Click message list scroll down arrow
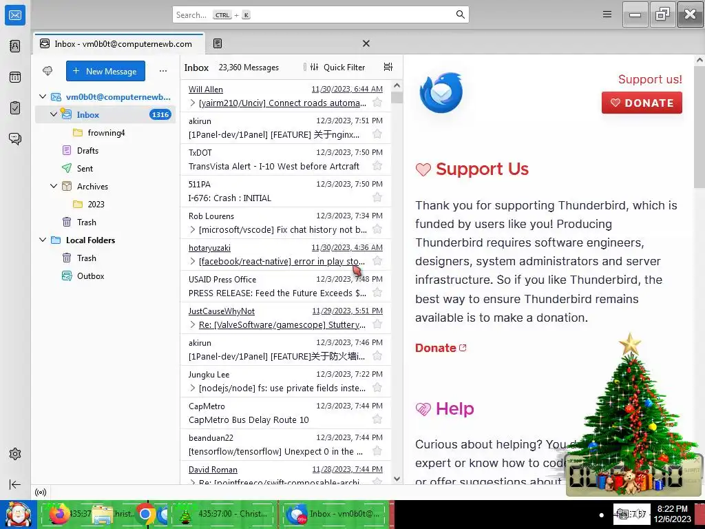This screenshot has height=529, width=705. pyautogui.click(x=397, y=479)
